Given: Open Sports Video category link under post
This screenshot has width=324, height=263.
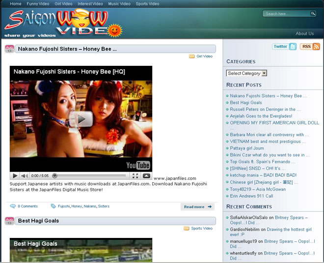Looking at the screenshot, I should tap(202, 228).
